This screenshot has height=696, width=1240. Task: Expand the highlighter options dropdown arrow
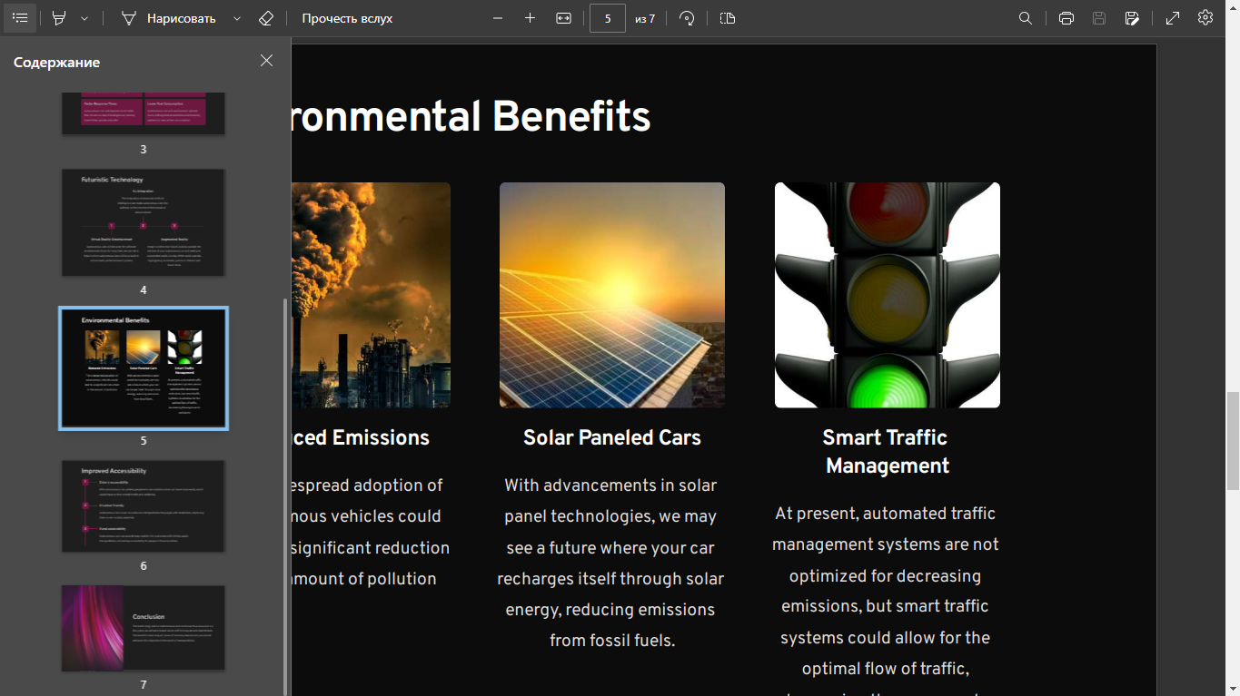click(x=84, y=18)
